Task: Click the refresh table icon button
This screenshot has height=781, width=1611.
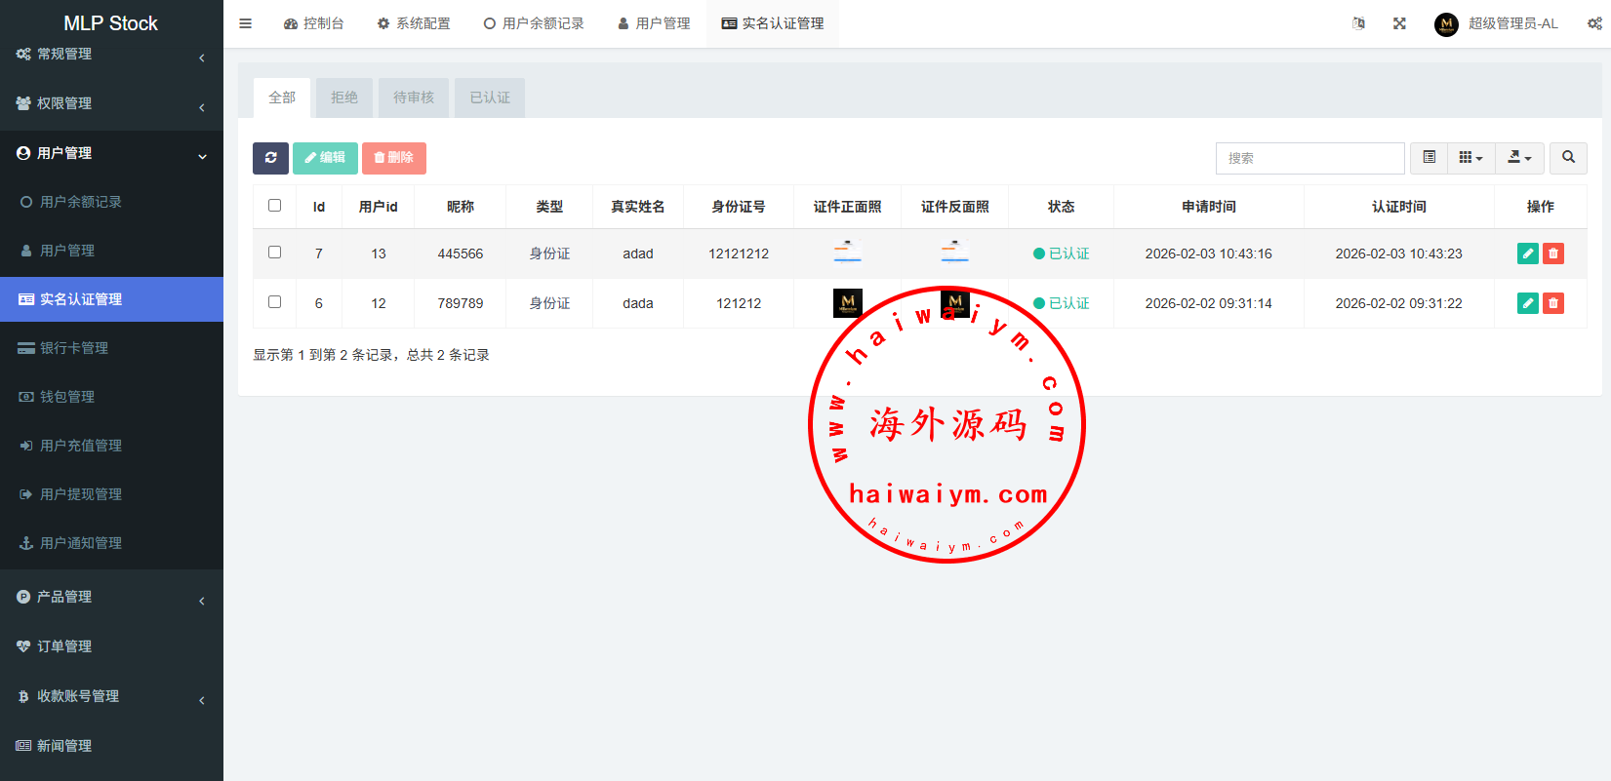Action: click(x=270, y=158)
